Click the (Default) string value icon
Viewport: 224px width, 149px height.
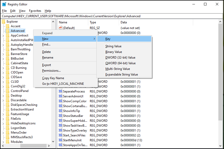coord(60,28)
